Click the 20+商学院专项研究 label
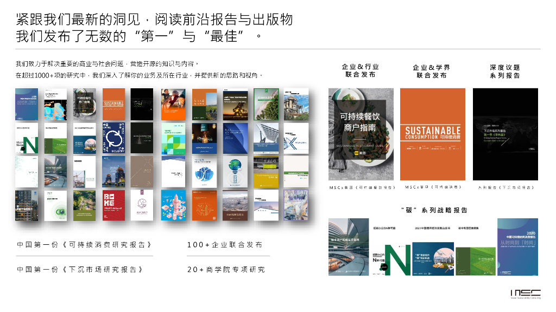 tap(228, 268)
